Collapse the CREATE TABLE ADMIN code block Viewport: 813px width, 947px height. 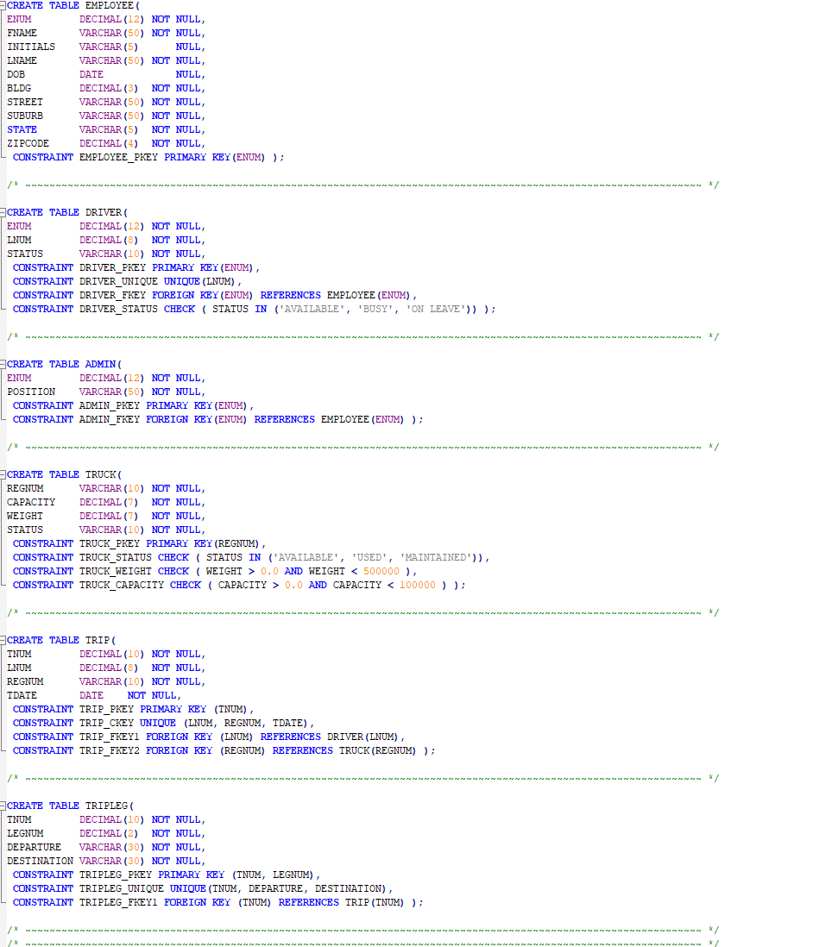[3, 364]
